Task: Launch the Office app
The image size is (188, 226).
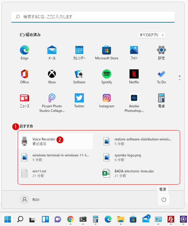Action: 25,76
